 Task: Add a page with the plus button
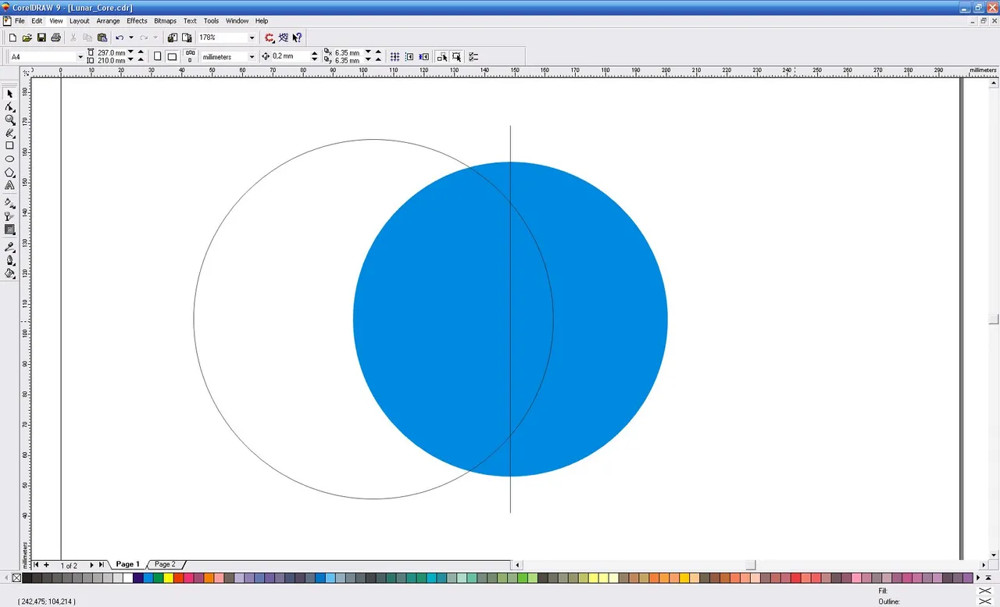pos(46,565)
